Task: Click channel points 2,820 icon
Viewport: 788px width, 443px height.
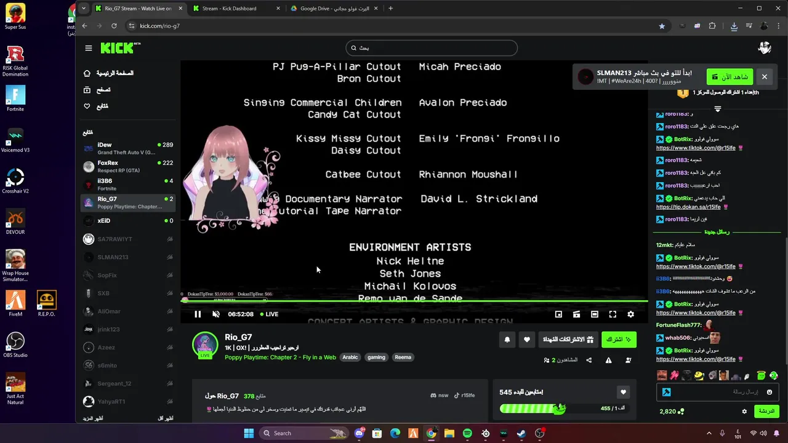Action: (680, 412)
